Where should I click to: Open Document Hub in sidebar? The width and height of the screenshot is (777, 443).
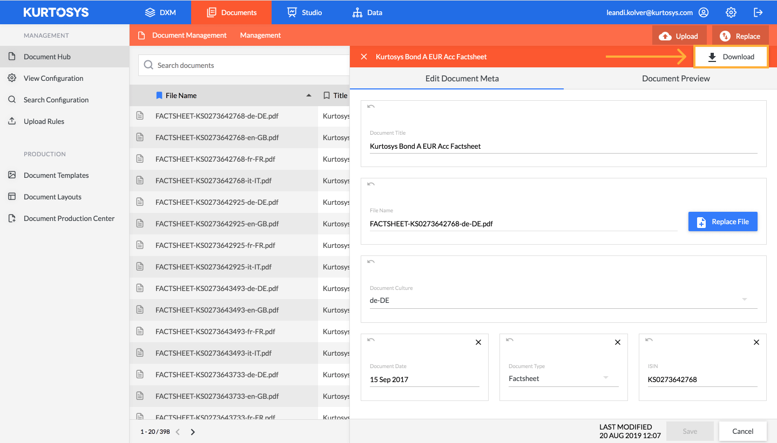tap(64, 57)
